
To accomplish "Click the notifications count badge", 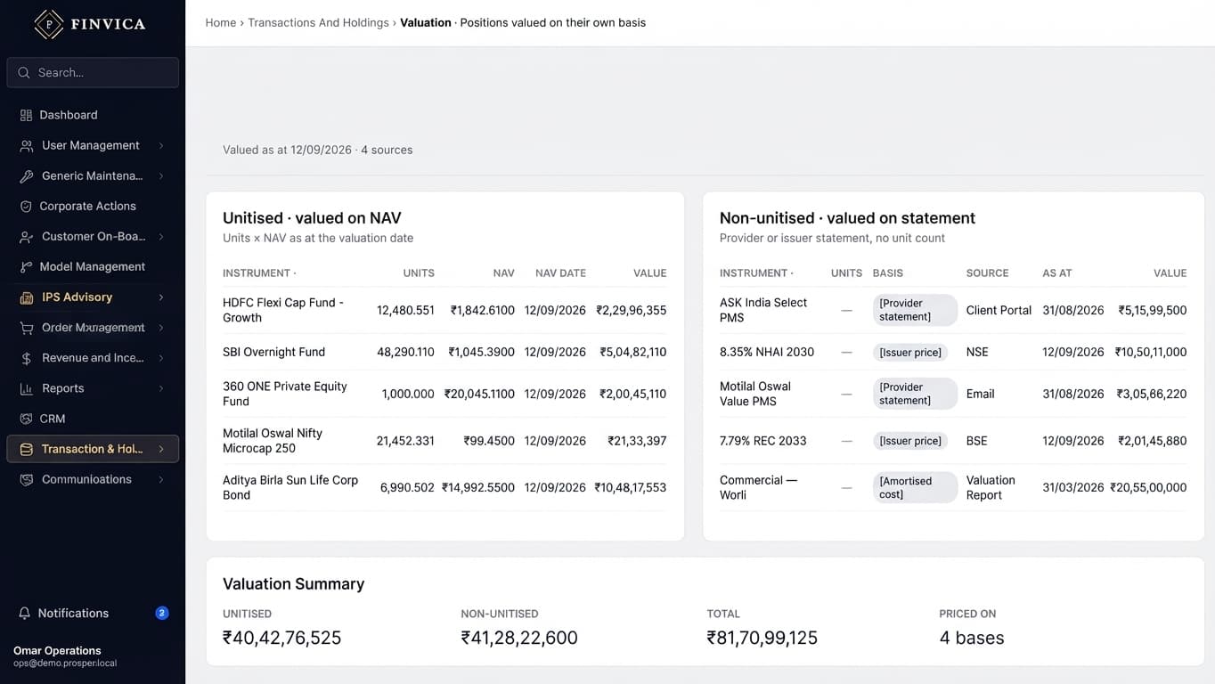I will 162,613.
